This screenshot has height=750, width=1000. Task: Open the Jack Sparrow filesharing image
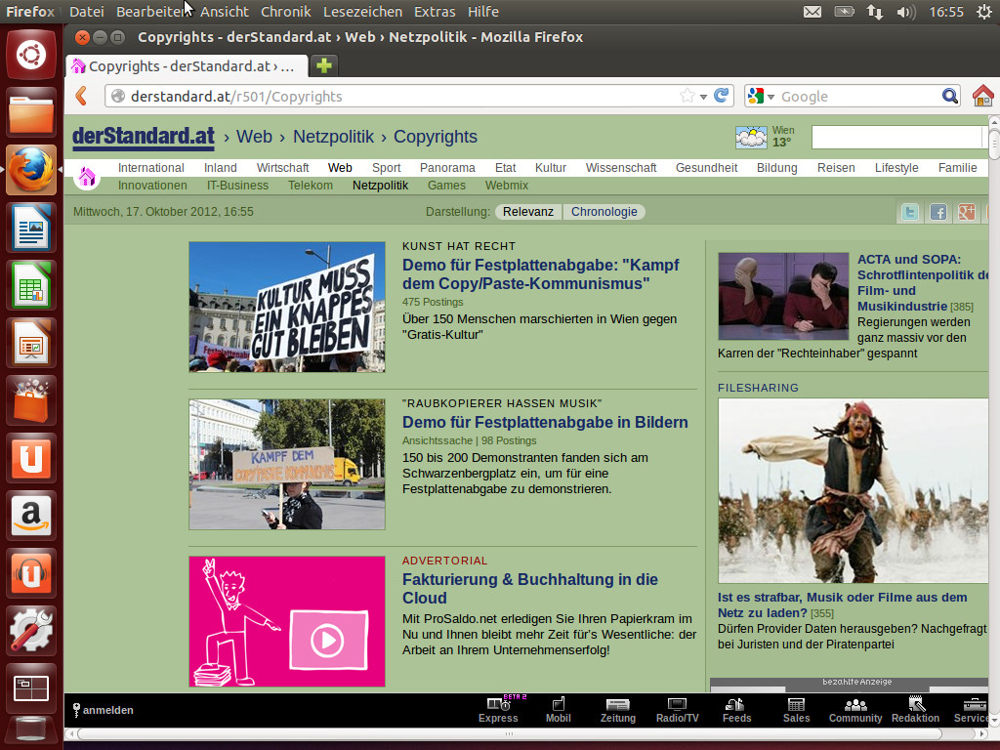coord(854,491)
